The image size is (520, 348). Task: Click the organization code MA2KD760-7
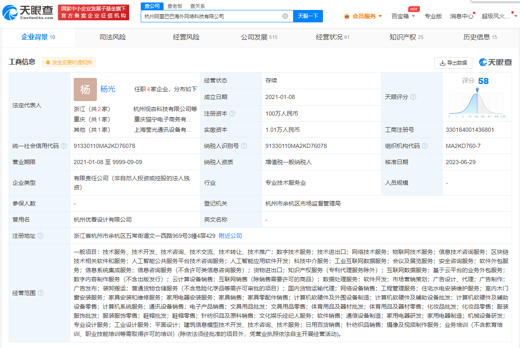click(x=463, y=146)
